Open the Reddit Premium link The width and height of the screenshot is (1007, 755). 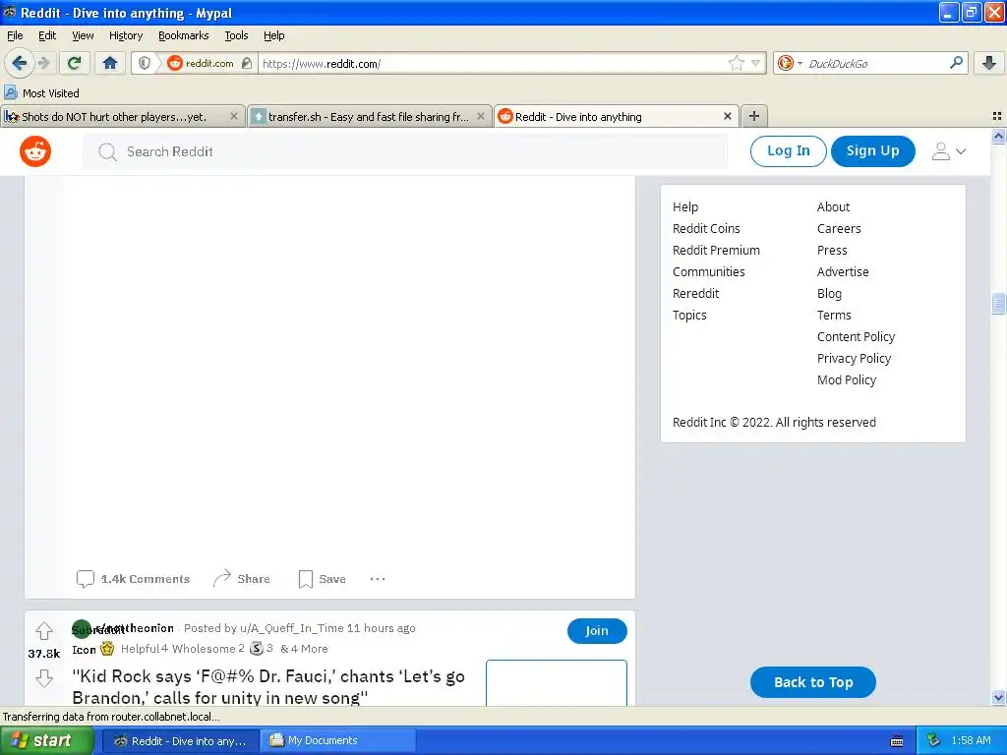tap(716, 250)
